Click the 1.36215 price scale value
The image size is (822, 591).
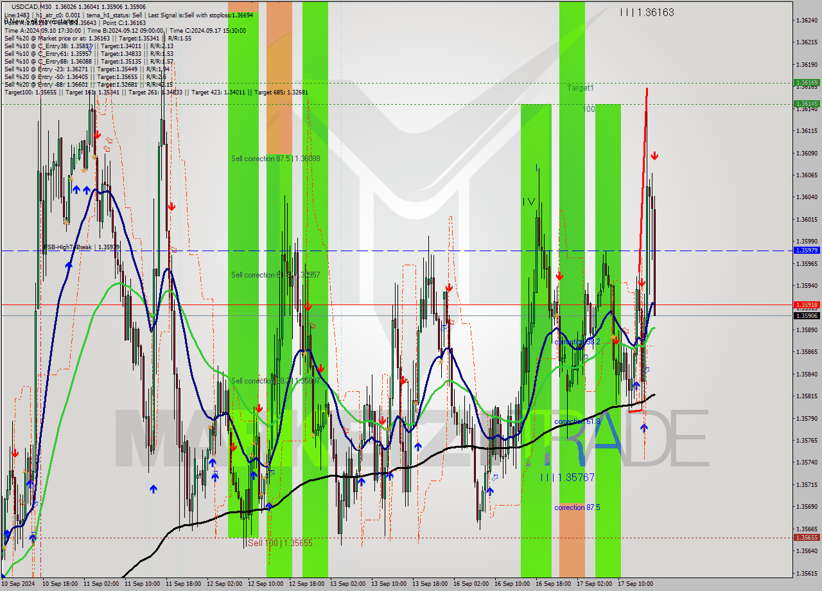point(806,42)
